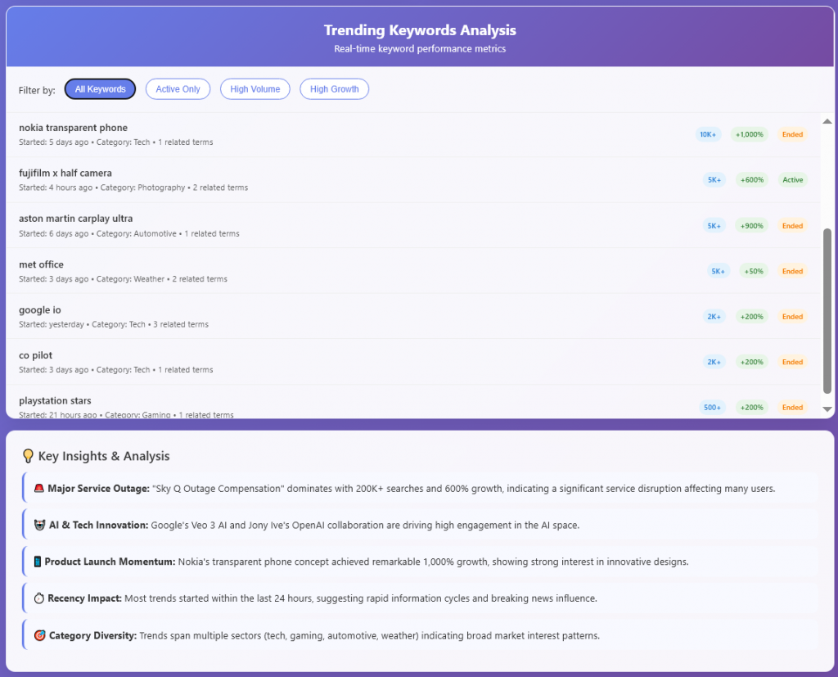Click the Ended status on google io row

click(792, 317)
